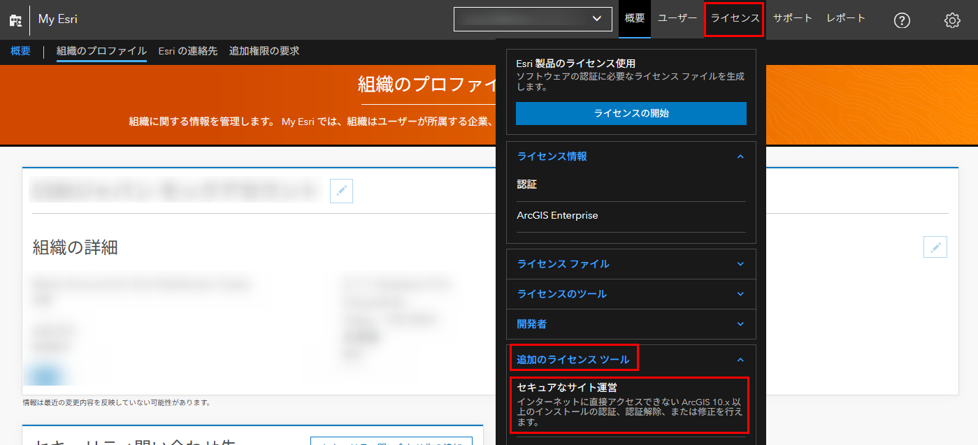Expand the 開発者 section

pos(740,324)
